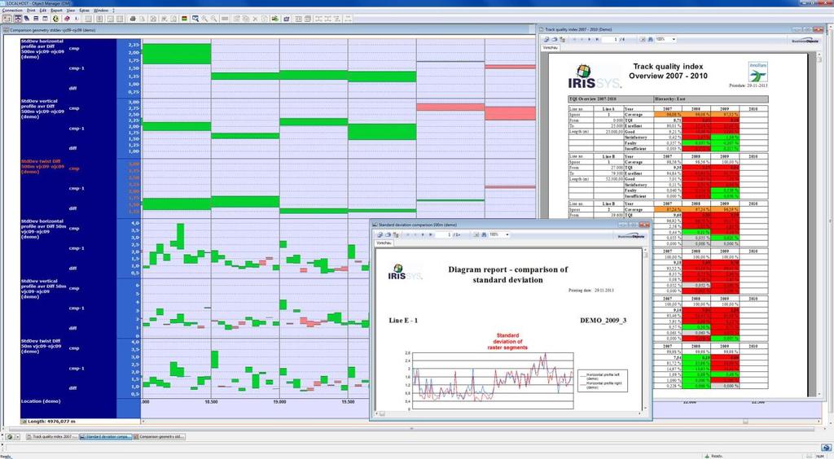The image size is (834, 459).
Task: Click 'StdDev vertical profile avr Diff 50m' label
Action: (x=44, y=288)
